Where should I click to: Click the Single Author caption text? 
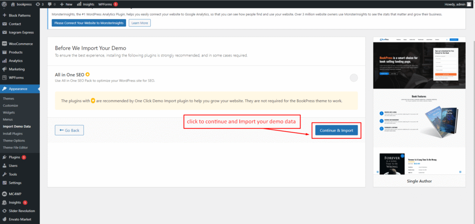419,181
